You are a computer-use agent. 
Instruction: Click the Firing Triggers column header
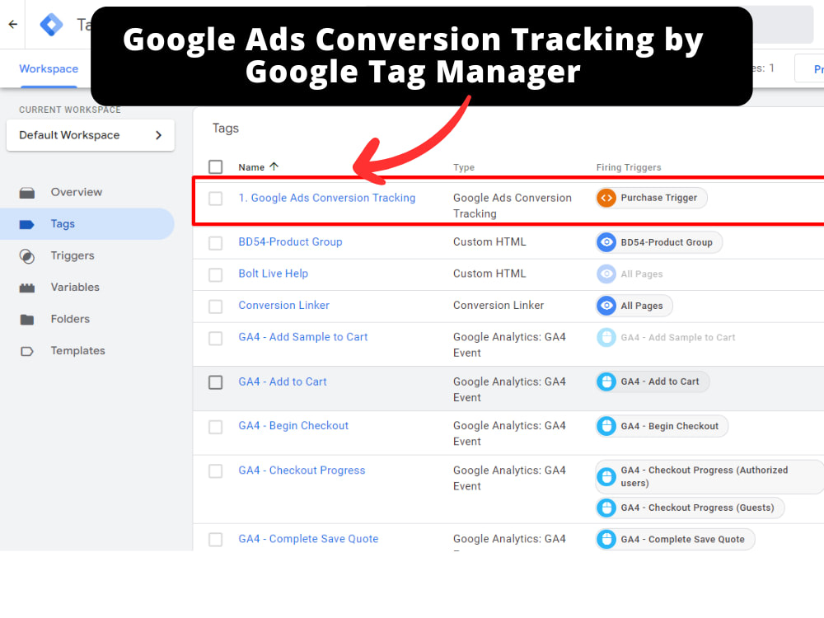coord(629,167)
